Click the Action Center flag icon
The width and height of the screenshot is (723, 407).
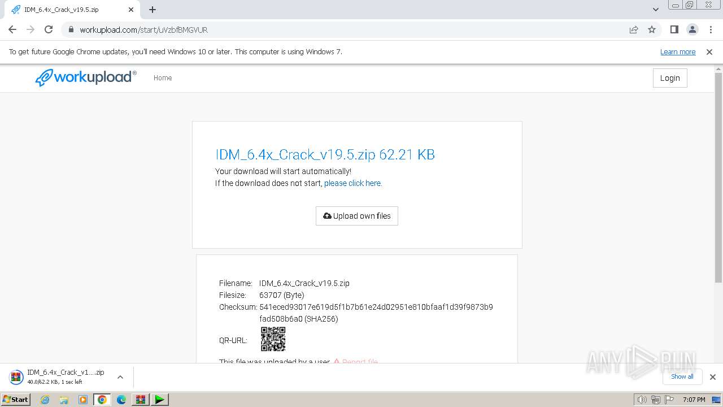(x=669, y=400)
